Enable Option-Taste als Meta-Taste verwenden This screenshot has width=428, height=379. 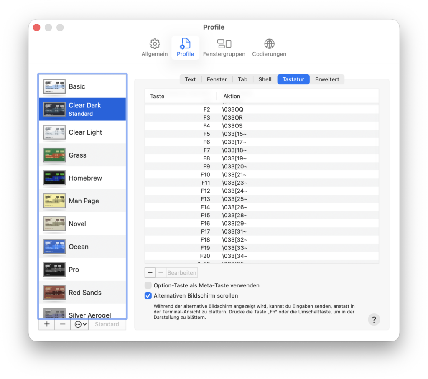coord(148,285)
